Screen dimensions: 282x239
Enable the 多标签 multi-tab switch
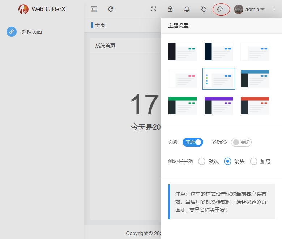click(241, 142)
